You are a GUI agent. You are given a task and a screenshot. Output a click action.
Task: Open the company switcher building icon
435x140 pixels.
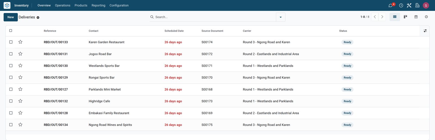click(x=417, y=5)
